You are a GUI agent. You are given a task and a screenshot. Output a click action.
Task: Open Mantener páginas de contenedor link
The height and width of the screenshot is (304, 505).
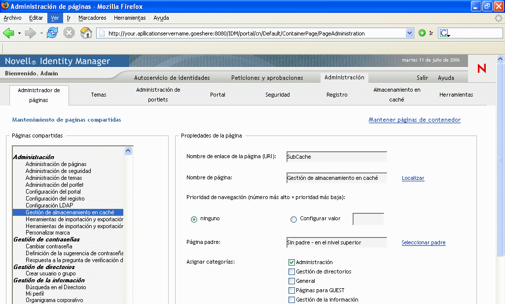[x=414, y=120]
